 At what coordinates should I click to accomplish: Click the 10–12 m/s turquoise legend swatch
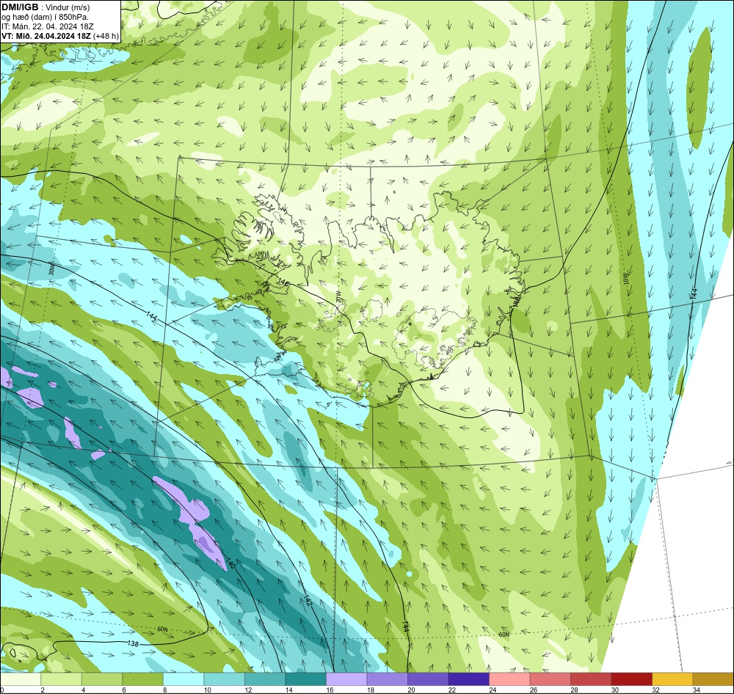tap(224, 679)
